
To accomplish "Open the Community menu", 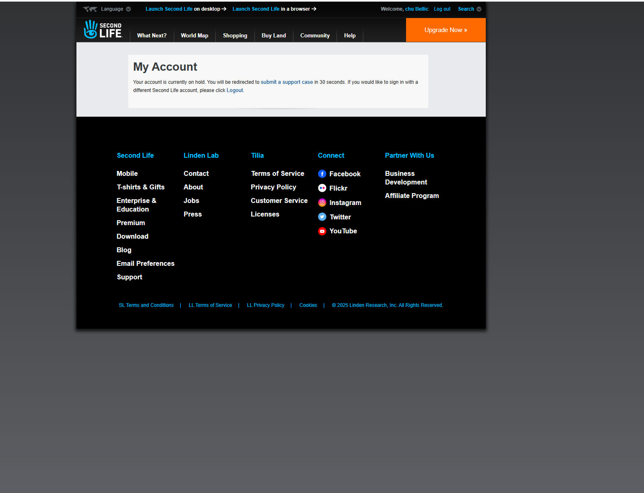I will 315,36.
